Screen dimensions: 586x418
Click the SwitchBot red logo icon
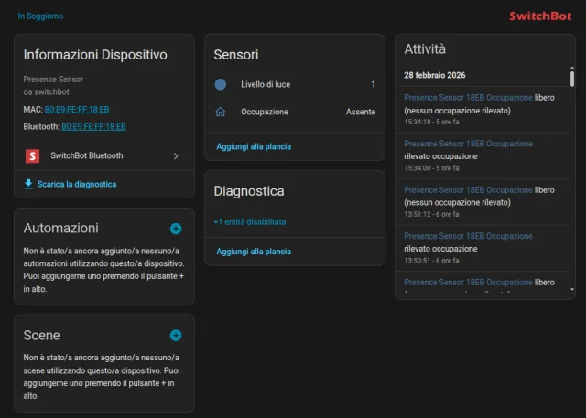coord(31,156)
